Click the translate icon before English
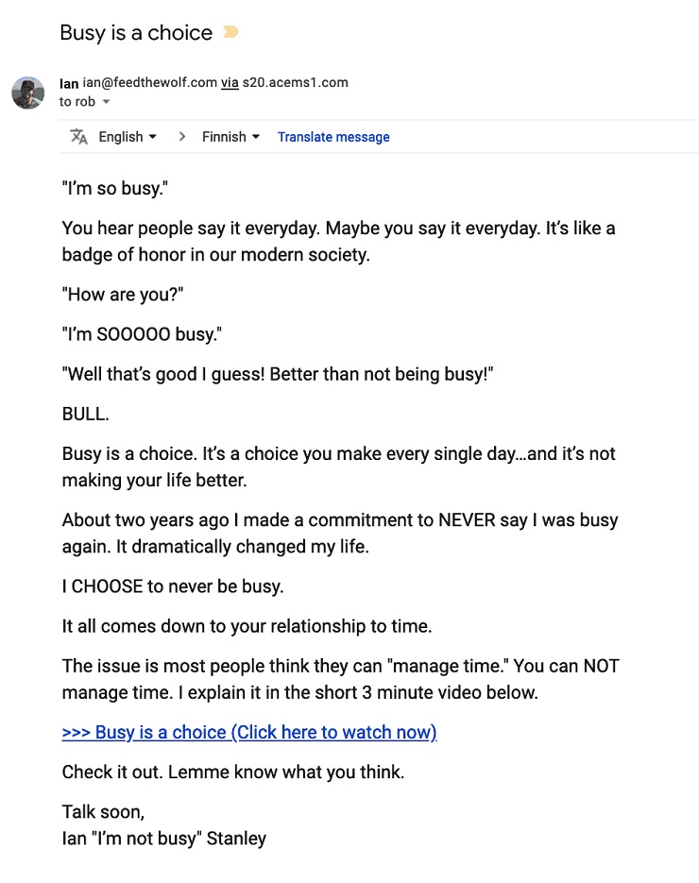Image resolution: width=699 pixels, height=883 pixels. [x=78, y=137]
